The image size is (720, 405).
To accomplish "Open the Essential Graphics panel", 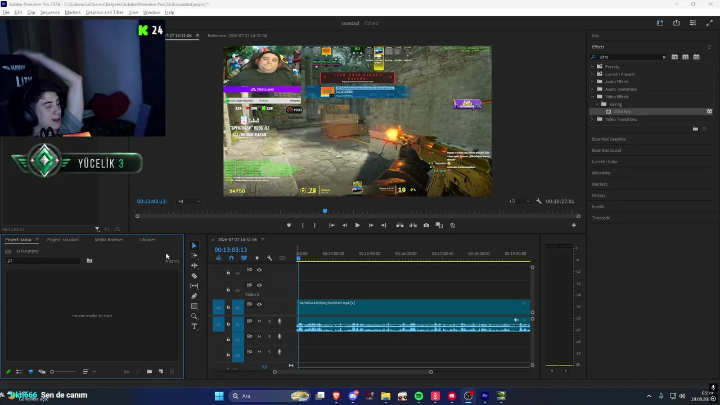I will point(609,139).
